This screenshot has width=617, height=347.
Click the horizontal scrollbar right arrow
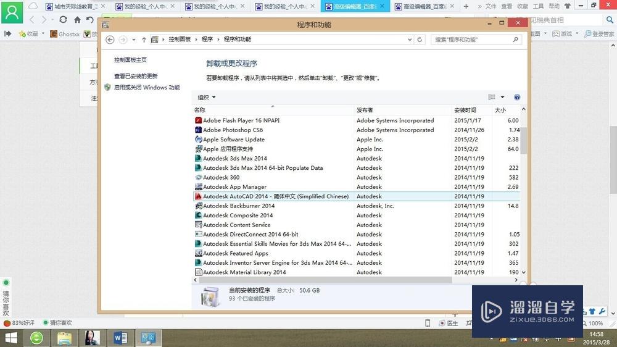pyautogui.click(x=516, y=280)
